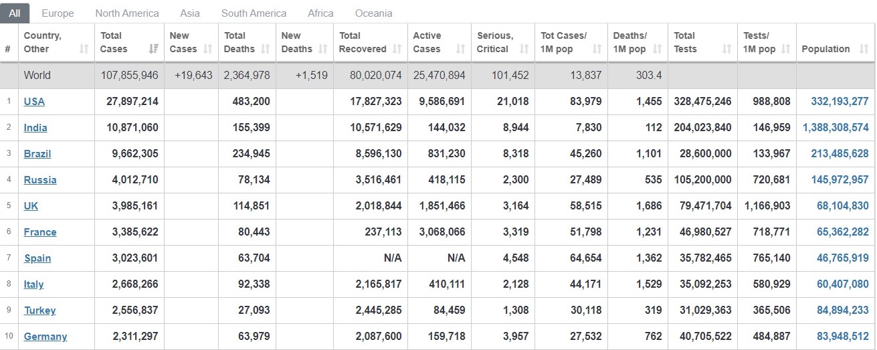Sort table by Total Cases sort icon
The width and height of the screenshot is (877, 350).
(154, 49)
